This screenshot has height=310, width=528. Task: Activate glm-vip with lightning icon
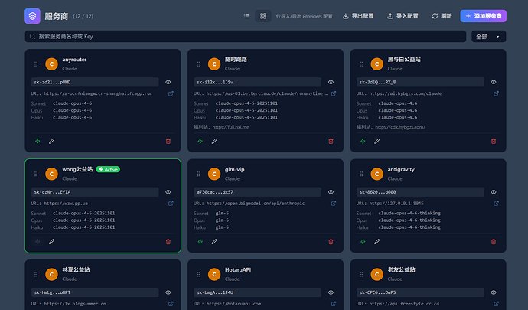(200, 242)
